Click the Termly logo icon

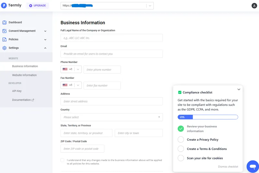(4, 5)
